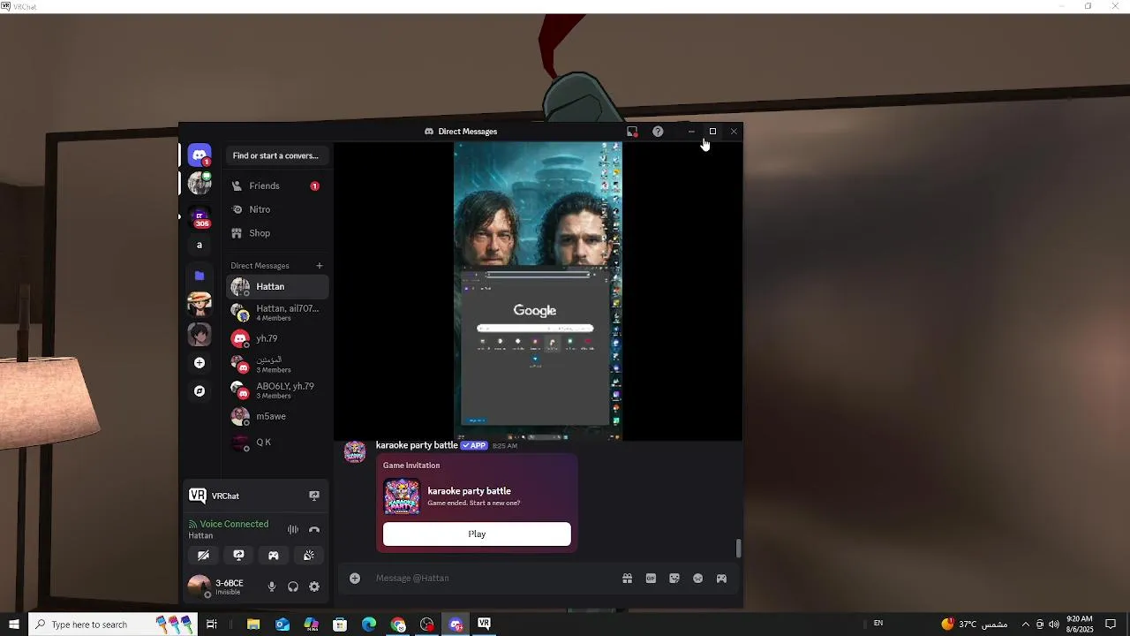Open the 'ABO6LY, yh.79' group chat

[x=277, y=390]
